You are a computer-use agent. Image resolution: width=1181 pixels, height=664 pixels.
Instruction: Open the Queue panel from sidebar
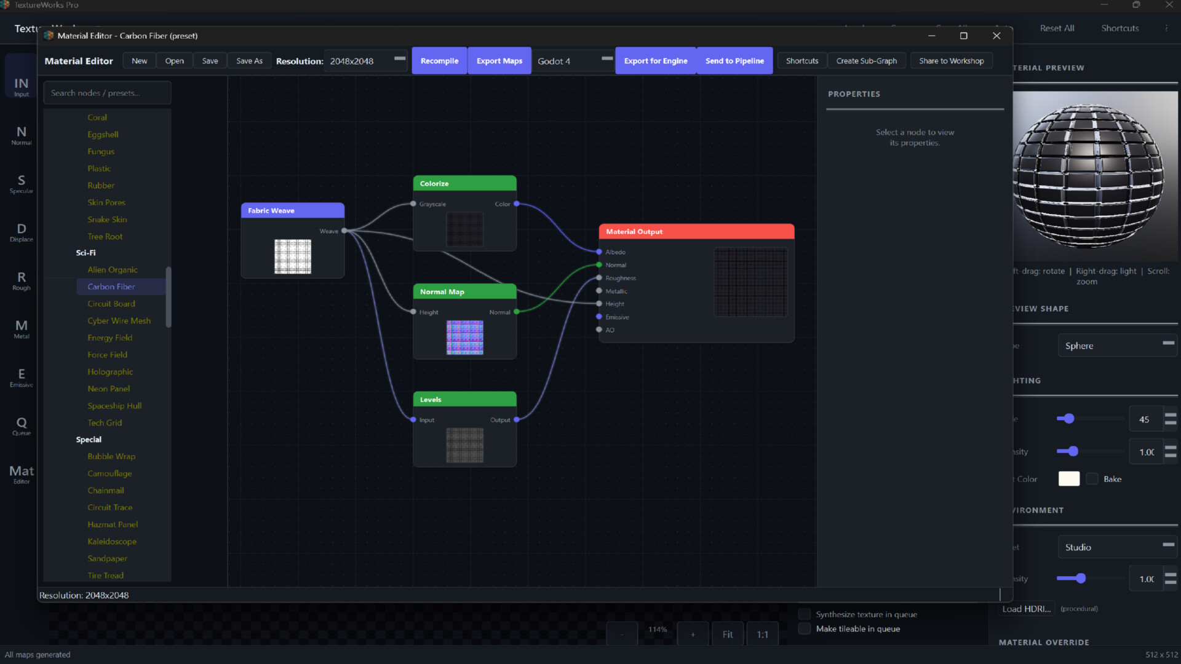pos(21,426)
